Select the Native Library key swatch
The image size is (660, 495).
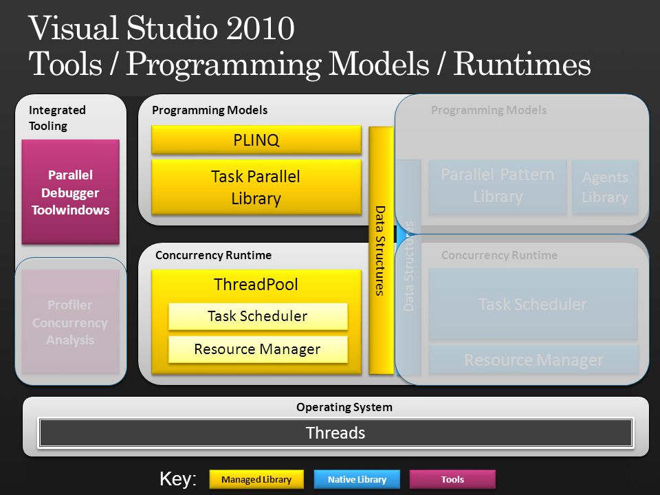coord(357,479)
